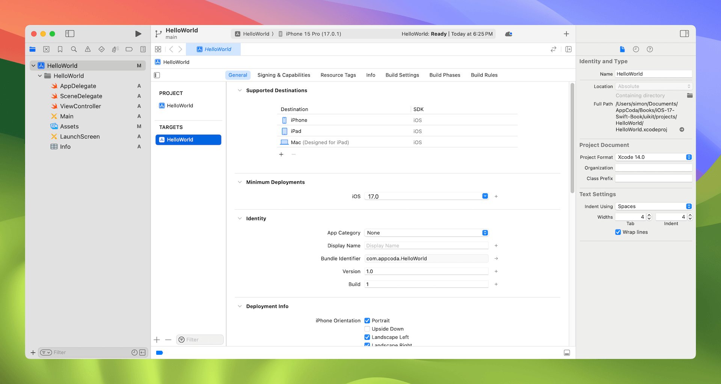Open the Quick Help inspector icon
The height and width of the screenshot is (384, 721).
click(650, 49)
